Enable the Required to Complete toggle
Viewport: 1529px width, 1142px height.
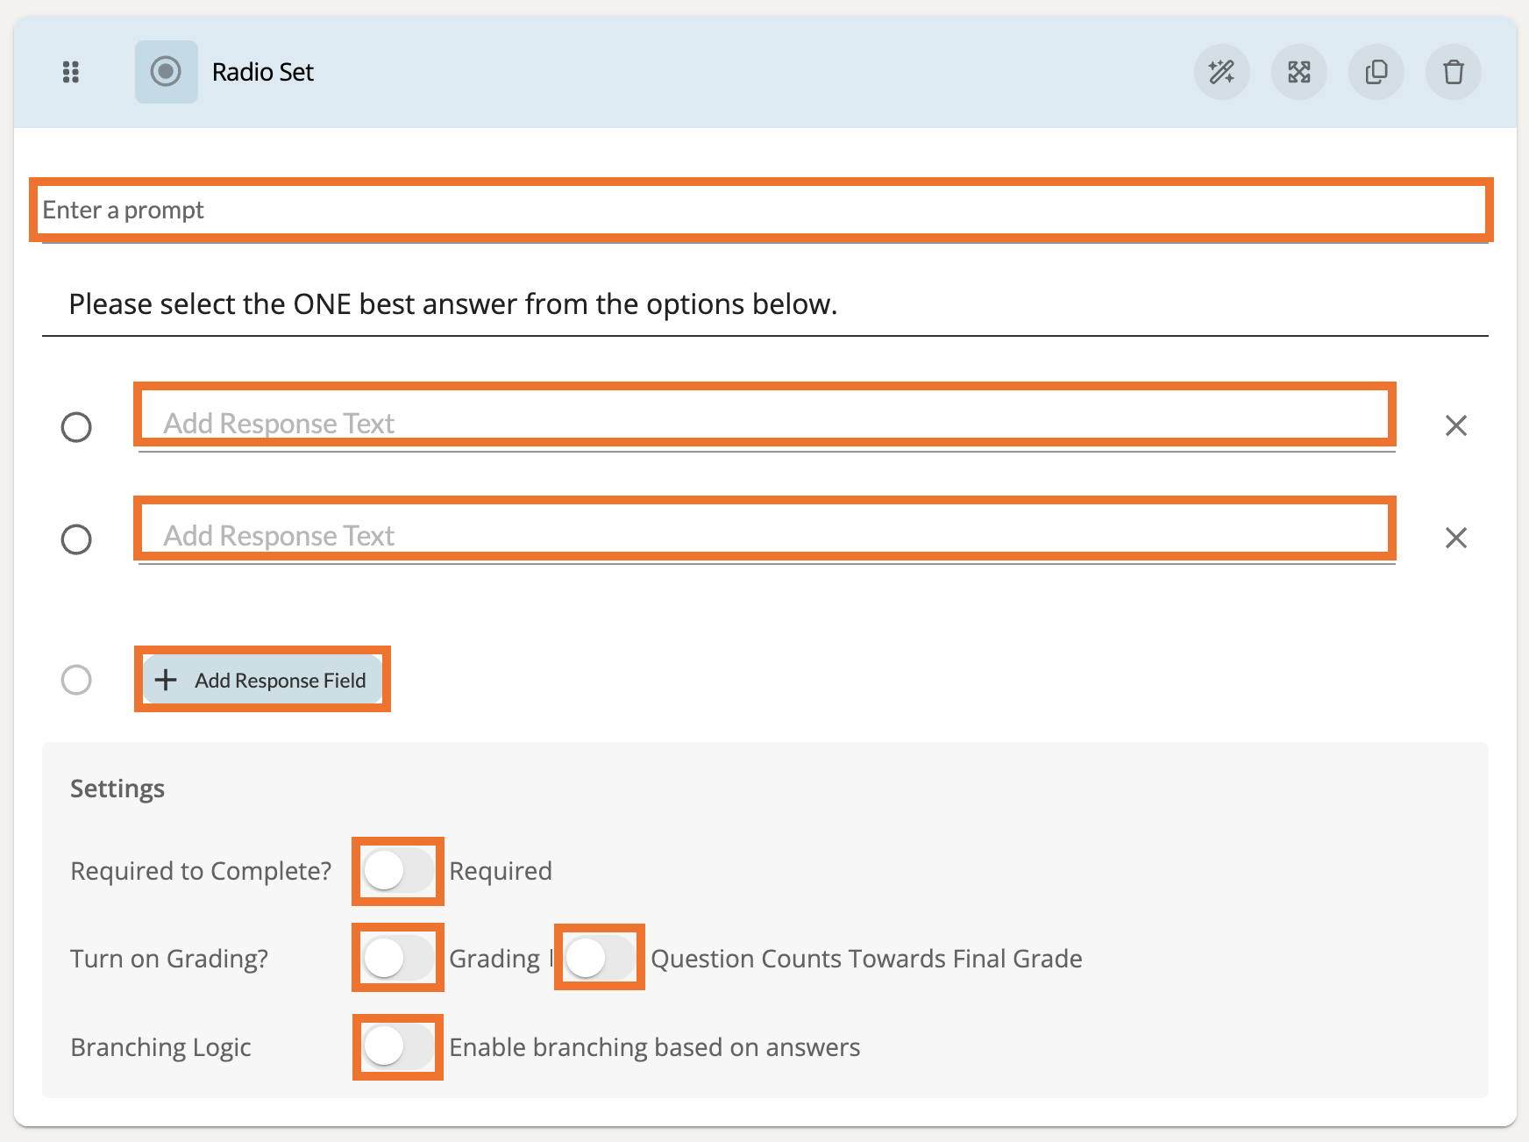coord(397,871)
